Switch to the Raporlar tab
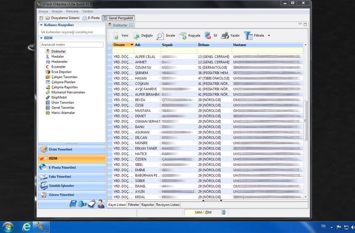The width and height of the screenshot is (355, 233). tap(148, 205)
